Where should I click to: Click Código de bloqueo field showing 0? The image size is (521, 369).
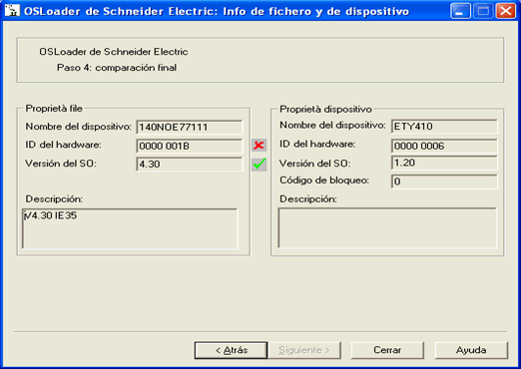tap(444, 182)
